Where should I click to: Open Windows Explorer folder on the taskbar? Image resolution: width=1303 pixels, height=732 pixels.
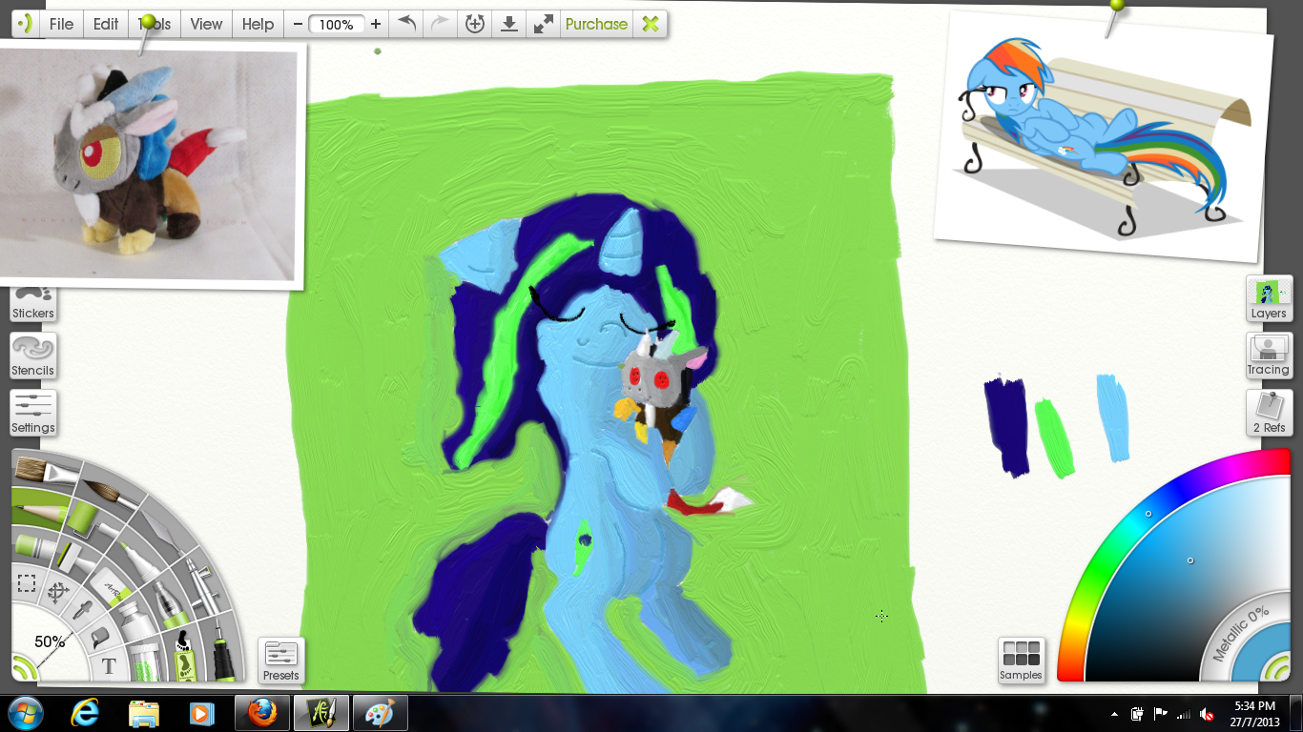pyautogui.click(x=143, y=713)
